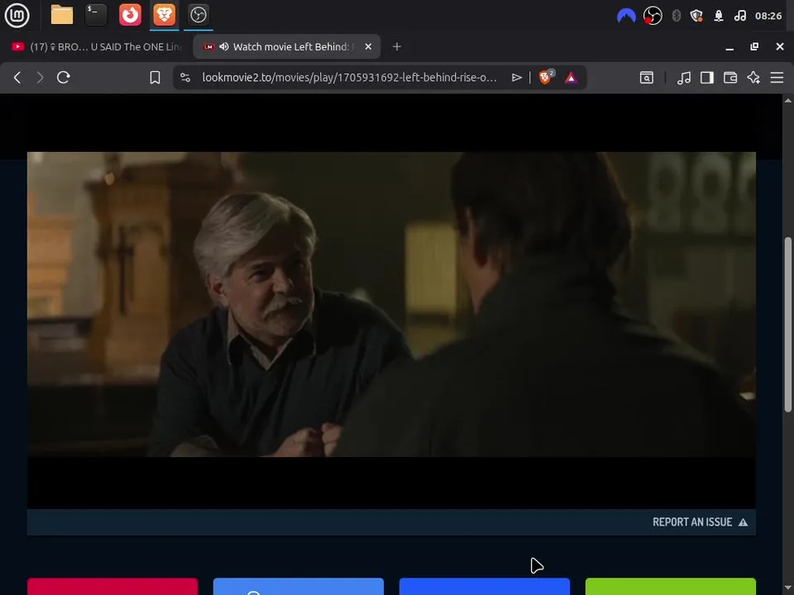Open the OBS recording tray indicator
The height and width of the screenshot is (595, 794).
(x=653, y=17)
